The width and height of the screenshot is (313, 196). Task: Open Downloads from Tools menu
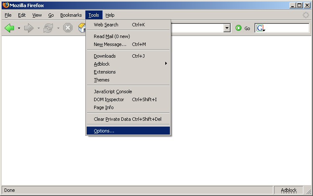(x=128, y=56)
